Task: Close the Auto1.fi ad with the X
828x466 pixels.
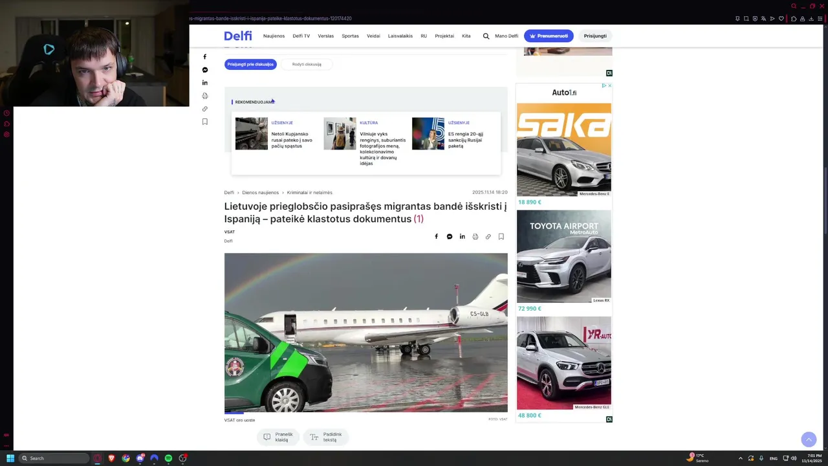Action: click(x=609, y=85)
